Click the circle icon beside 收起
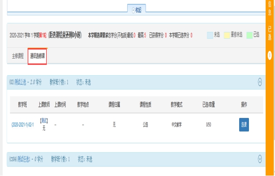 [x=133, y=9]
